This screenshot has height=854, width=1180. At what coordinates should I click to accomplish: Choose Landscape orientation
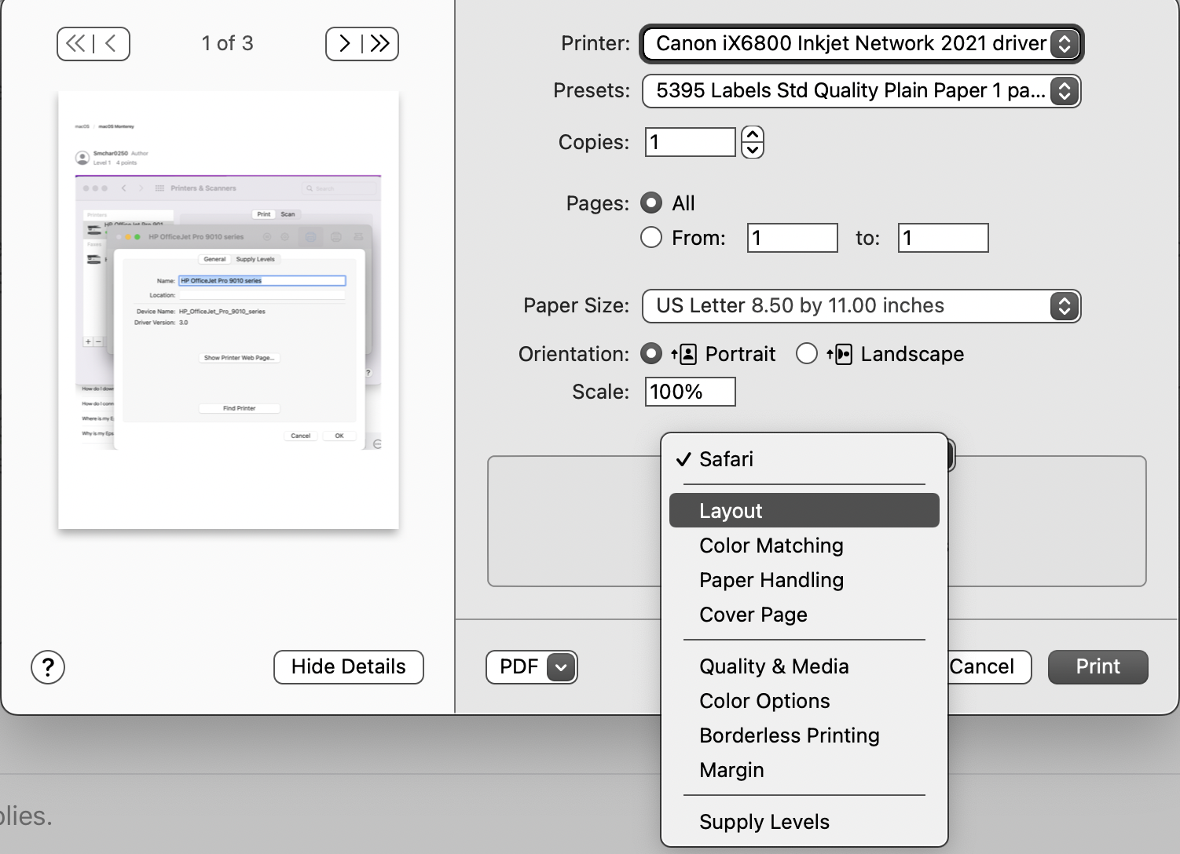click(807, 354)
